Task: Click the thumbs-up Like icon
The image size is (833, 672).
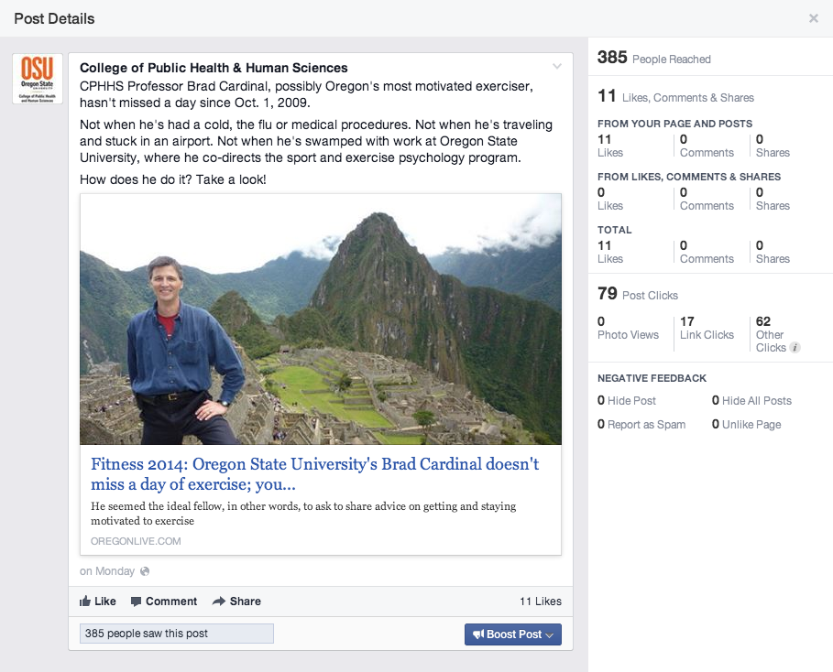Action: click(x=85, y=601)
